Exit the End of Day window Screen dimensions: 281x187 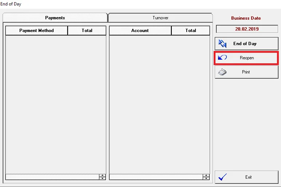pyautogui.click(x=246, y=177)
